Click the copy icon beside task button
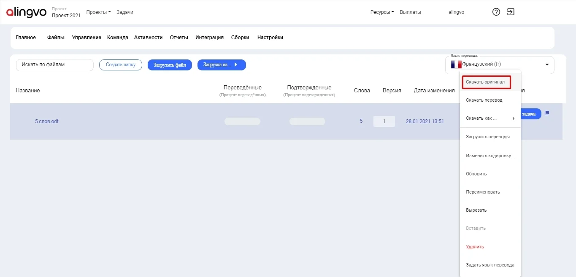Viewport: 576px width, 277px height. click(x=547, y=113)
